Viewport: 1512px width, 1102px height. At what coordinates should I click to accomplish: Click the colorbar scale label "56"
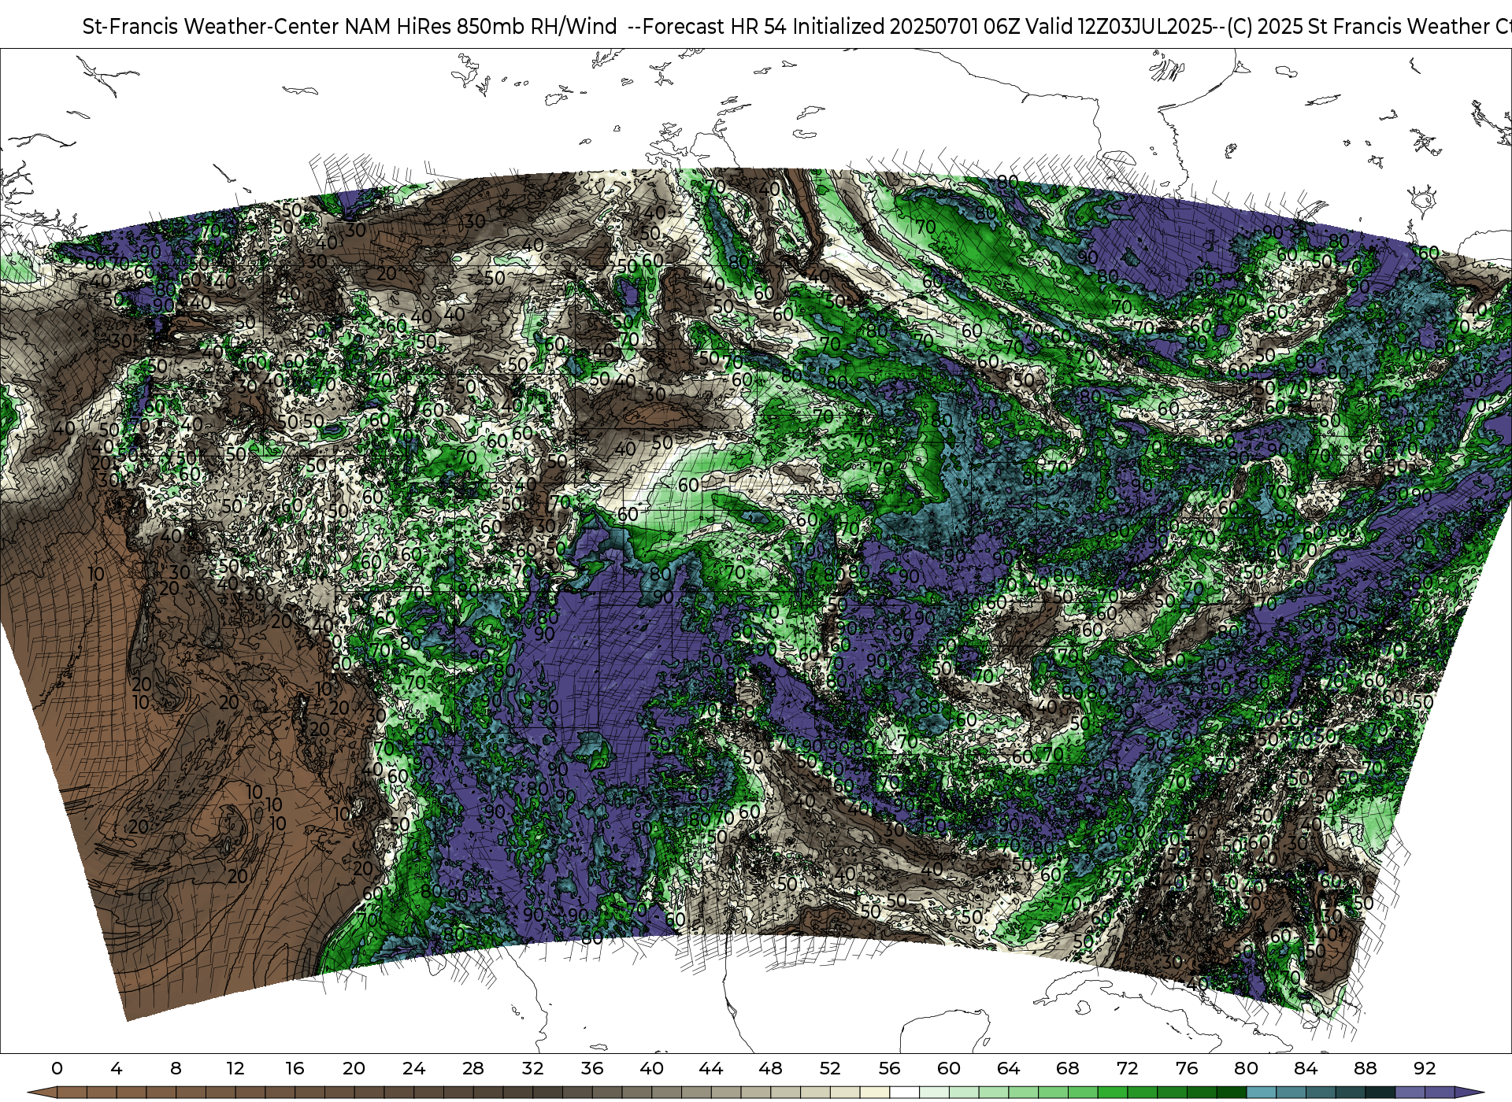coord(889,1068)
